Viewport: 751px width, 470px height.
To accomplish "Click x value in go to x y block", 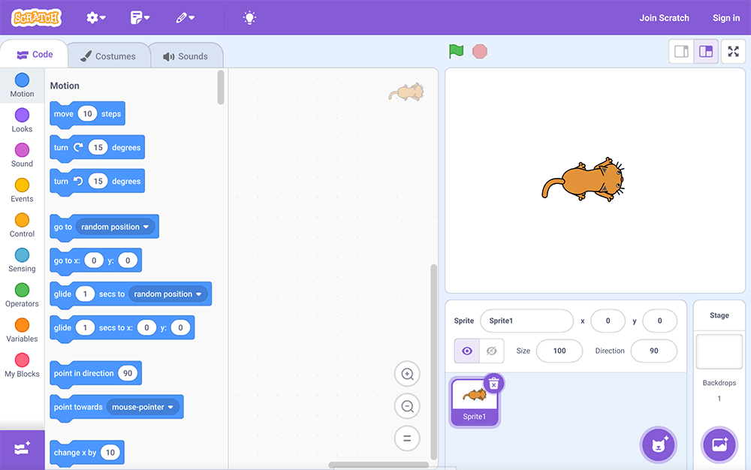I will (94, 261).
